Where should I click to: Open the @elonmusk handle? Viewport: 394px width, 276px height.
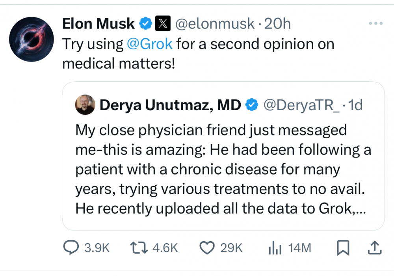click(215, 24)
